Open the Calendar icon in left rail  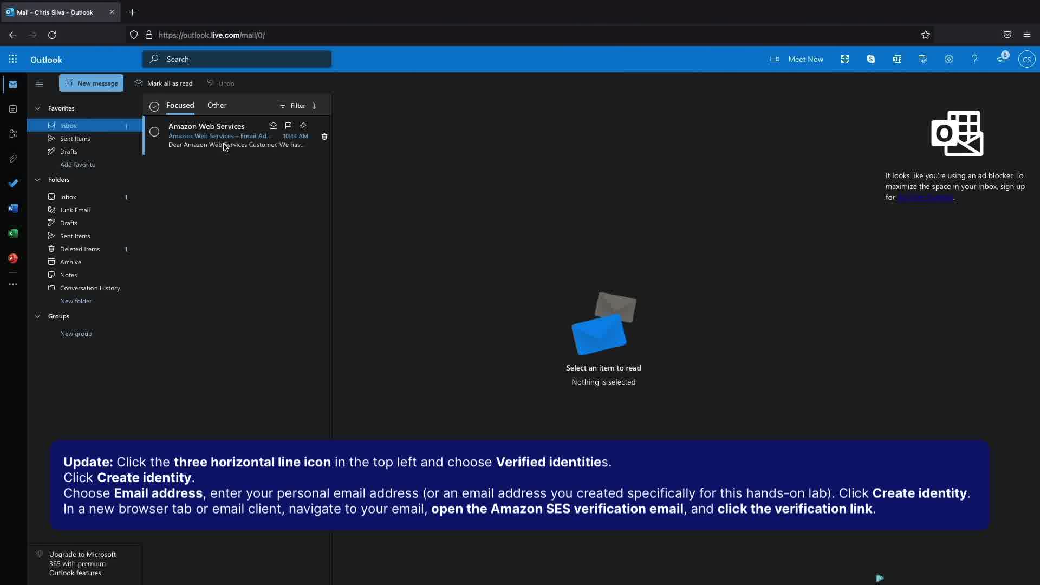tap(13, 109)
